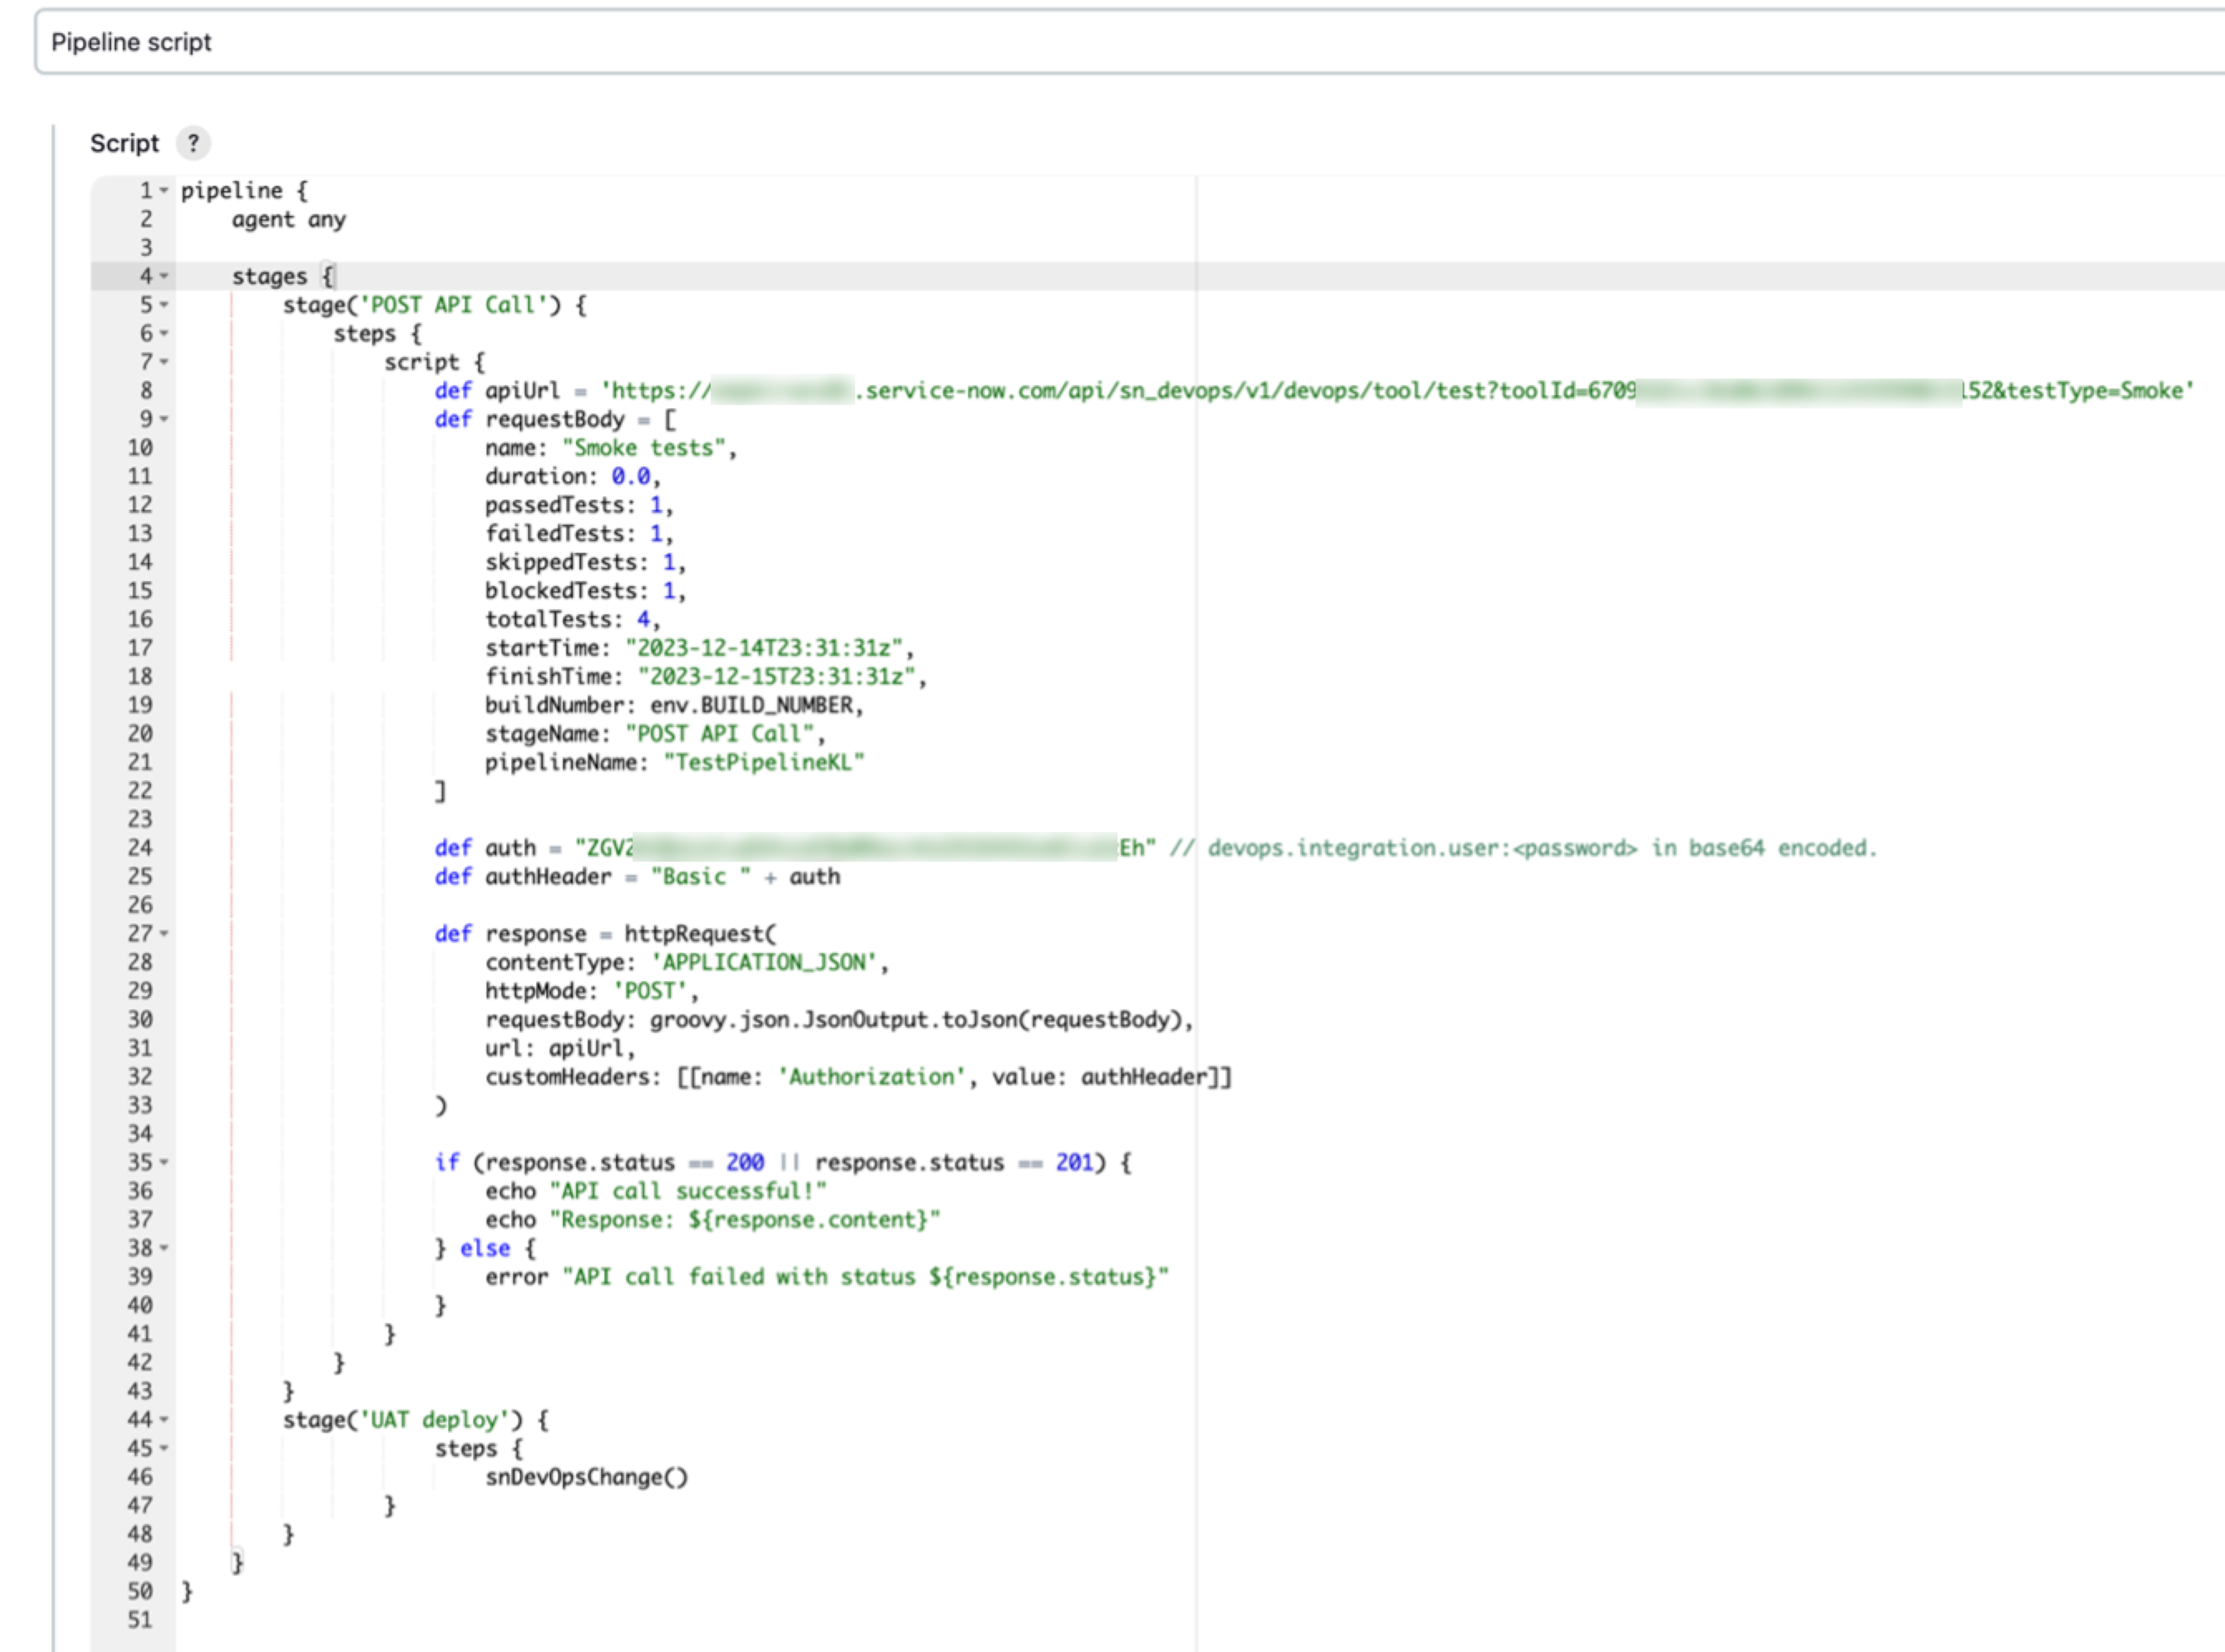Viewport: 2225px width, 1652px height.
Task: Click the echo "API call successful!" line
Action: (x=656, y=1192)
